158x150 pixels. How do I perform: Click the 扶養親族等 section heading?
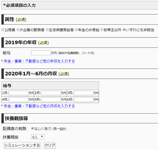(x=16, y=118)
